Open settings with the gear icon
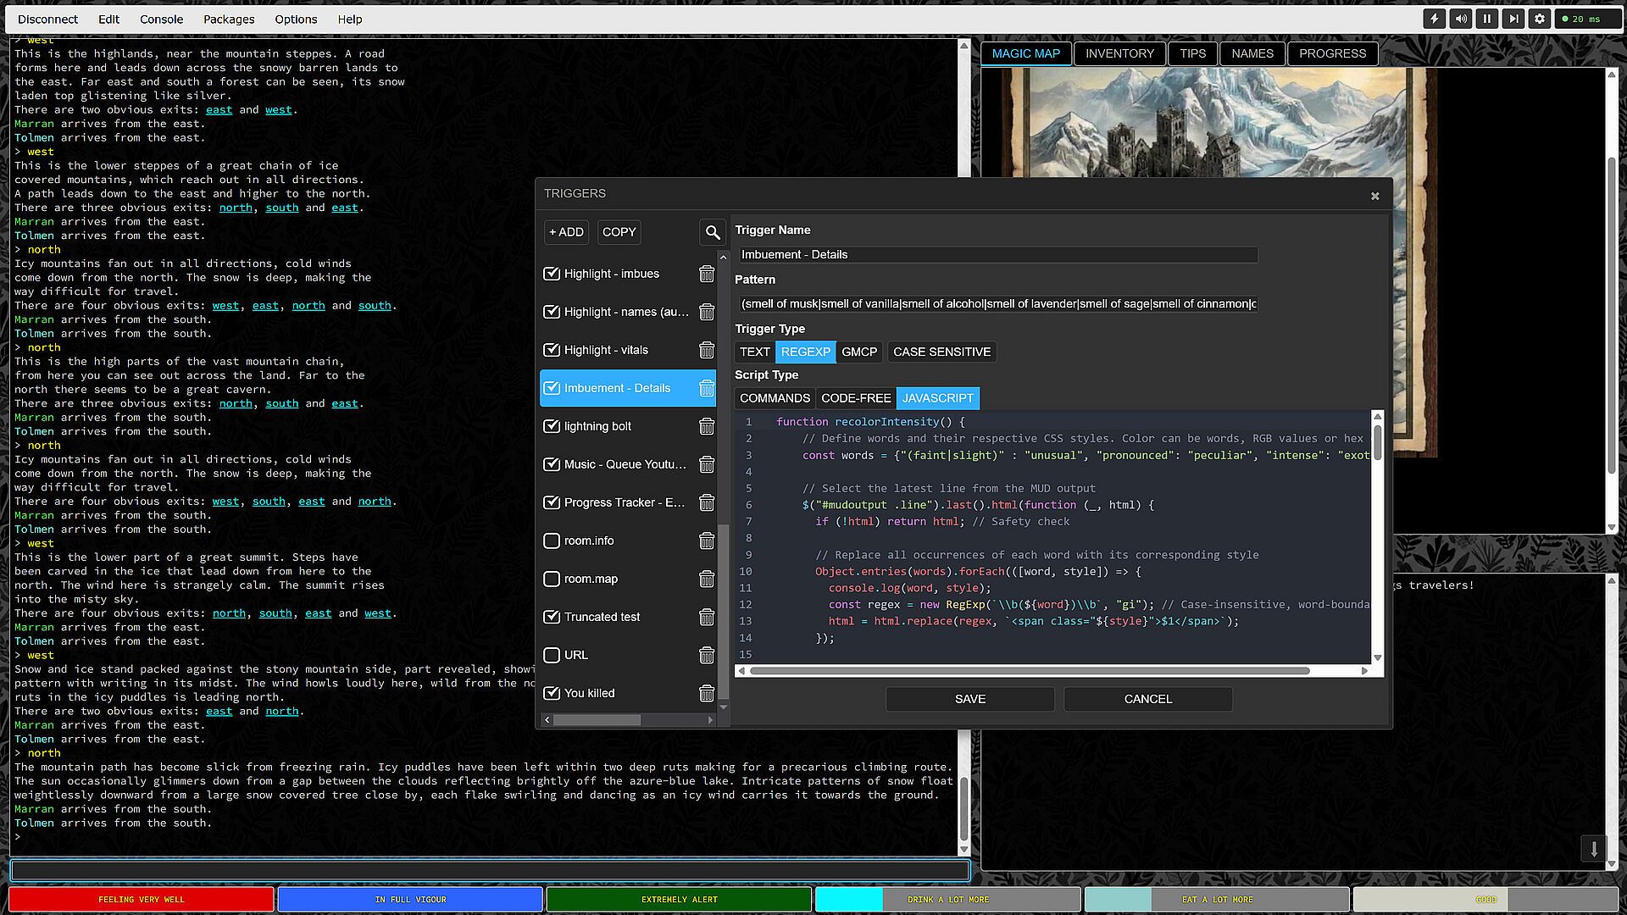This screenshot has height=915, width=1627. tap(1540, 19)
